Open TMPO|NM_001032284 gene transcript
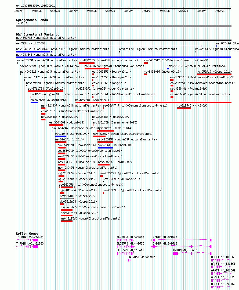Image resolution: width=239 pixels, height=290 pixels. [x=30, y=237]
